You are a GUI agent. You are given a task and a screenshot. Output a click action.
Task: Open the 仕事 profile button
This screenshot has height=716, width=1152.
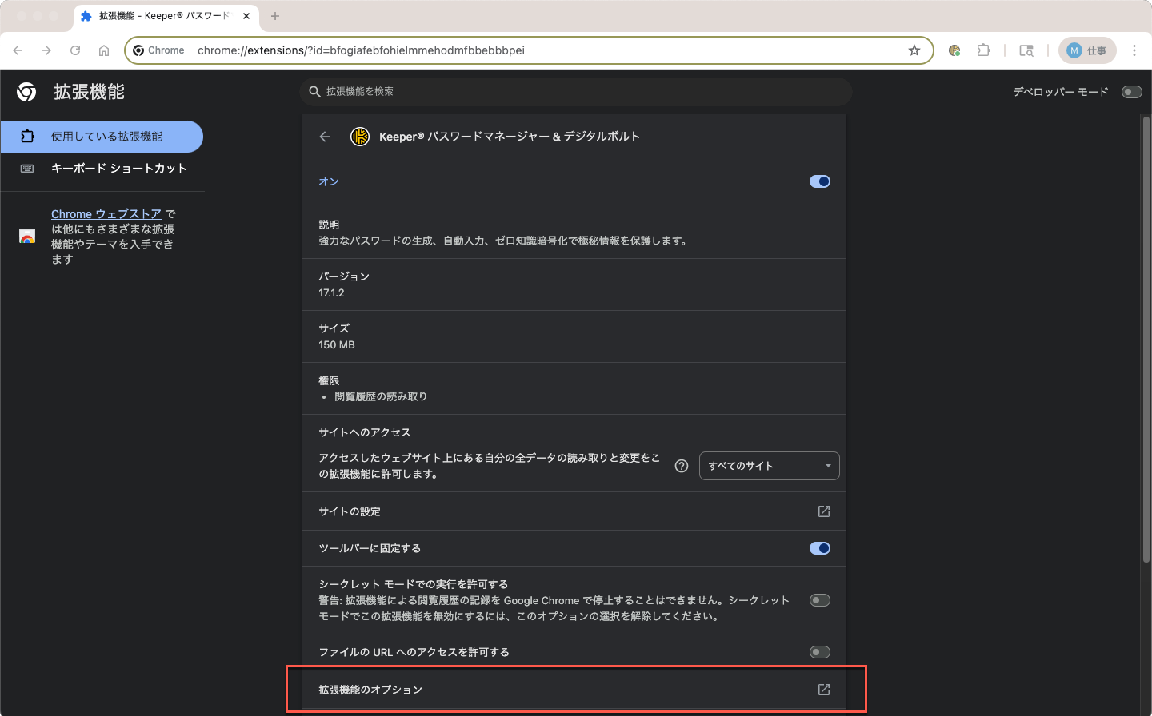coord(1086,50)
